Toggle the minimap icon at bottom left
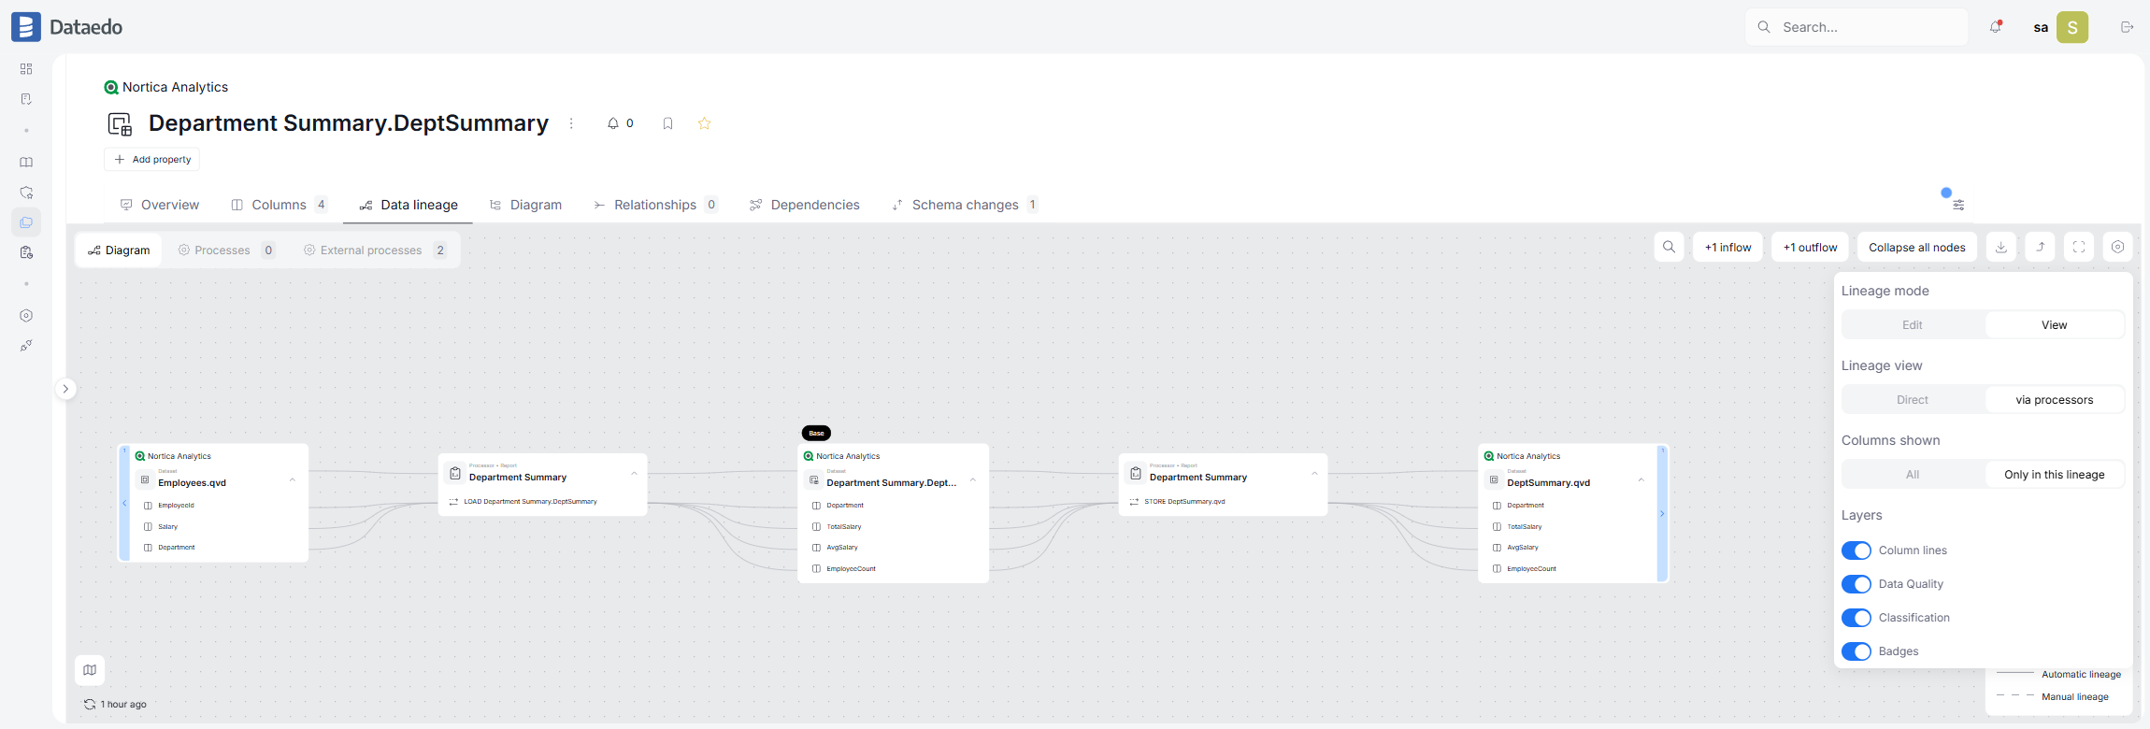Screen dimensions: 2150x729 [90, 670]
